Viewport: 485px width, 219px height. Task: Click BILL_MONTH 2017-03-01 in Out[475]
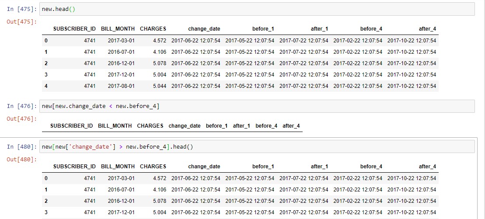pyautogui.click(x=121, y=41)
